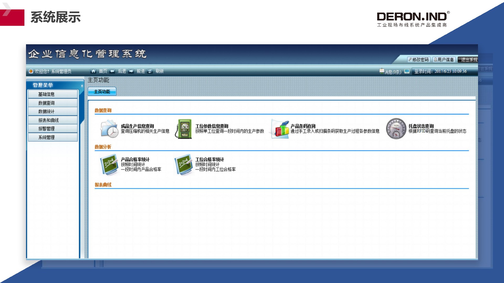The image size is (504, 283).
Task: Click the green gauge icon for 工位参数信息查询
Action: (184, 129)
